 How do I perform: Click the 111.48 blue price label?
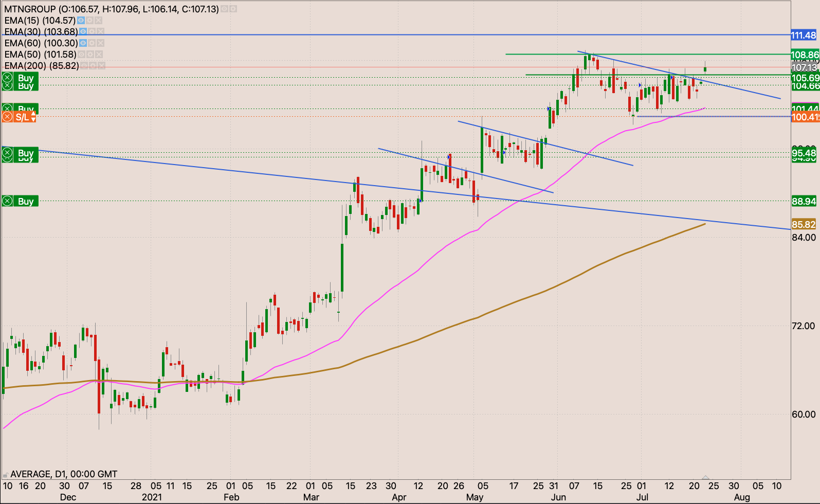[x=804, y=35]
